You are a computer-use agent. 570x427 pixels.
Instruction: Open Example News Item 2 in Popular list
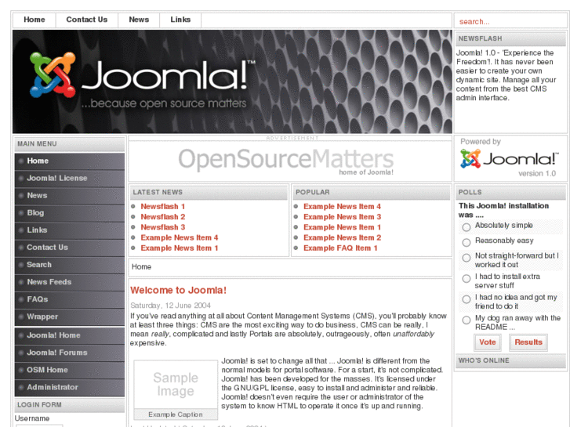click(342, 237)
